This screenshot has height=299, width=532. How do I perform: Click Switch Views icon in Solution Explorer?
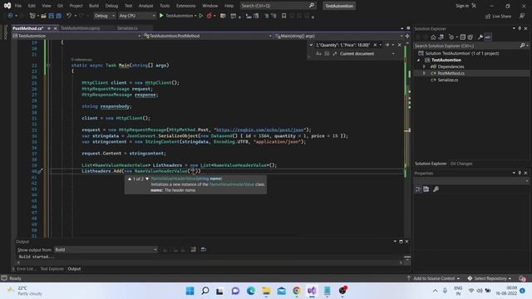441,37
